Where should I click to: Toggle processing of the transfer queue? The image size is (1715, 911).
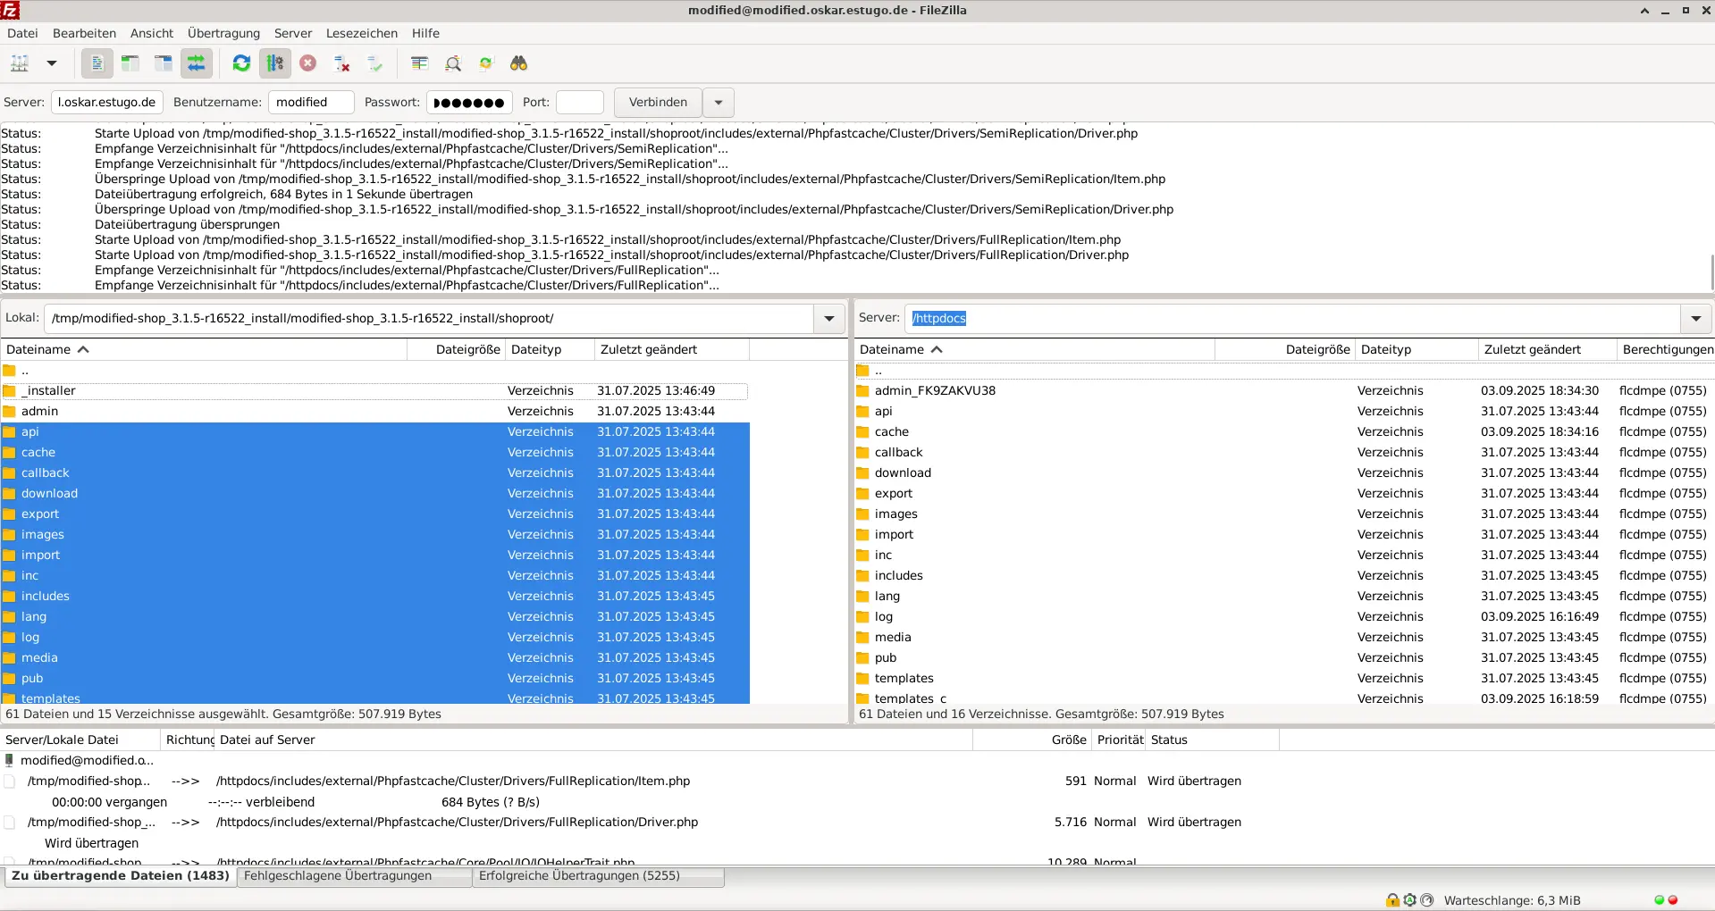point(275,63)
